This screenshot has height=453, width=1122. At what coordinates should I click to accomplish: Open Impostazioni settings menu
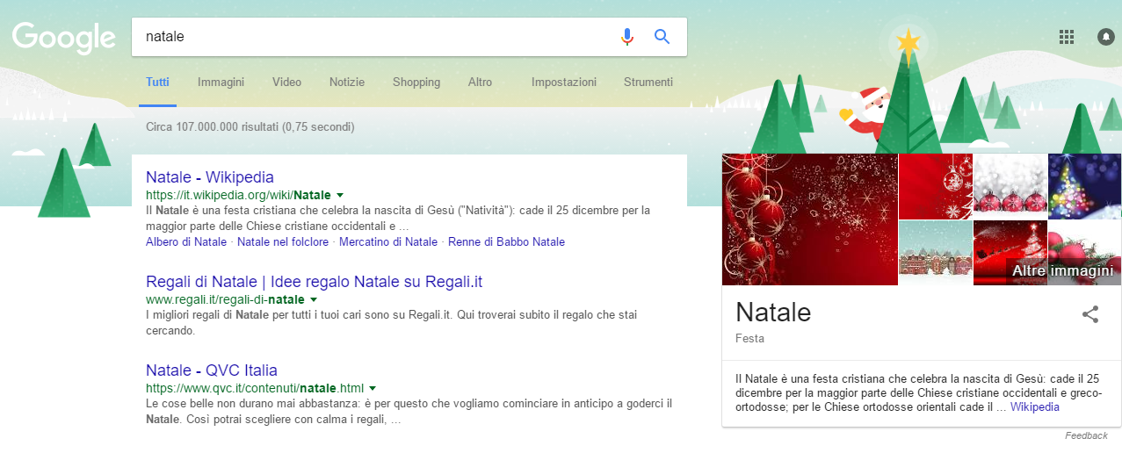pos(564,83)
